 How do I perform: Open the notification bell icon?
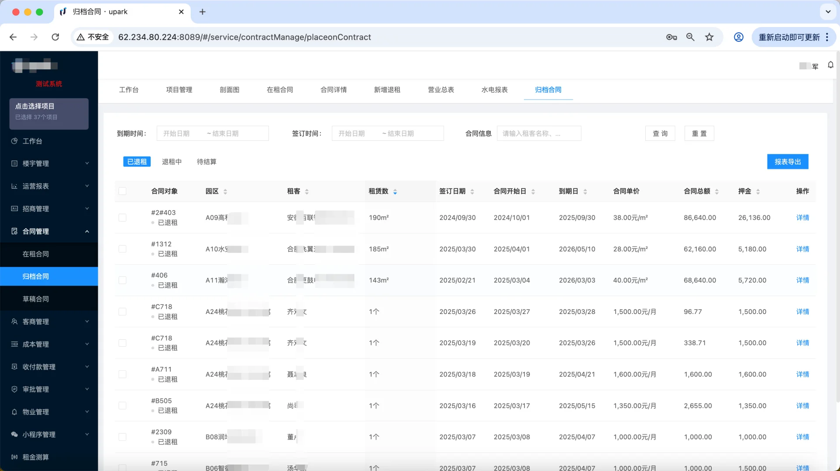click(x=830, y=65)
